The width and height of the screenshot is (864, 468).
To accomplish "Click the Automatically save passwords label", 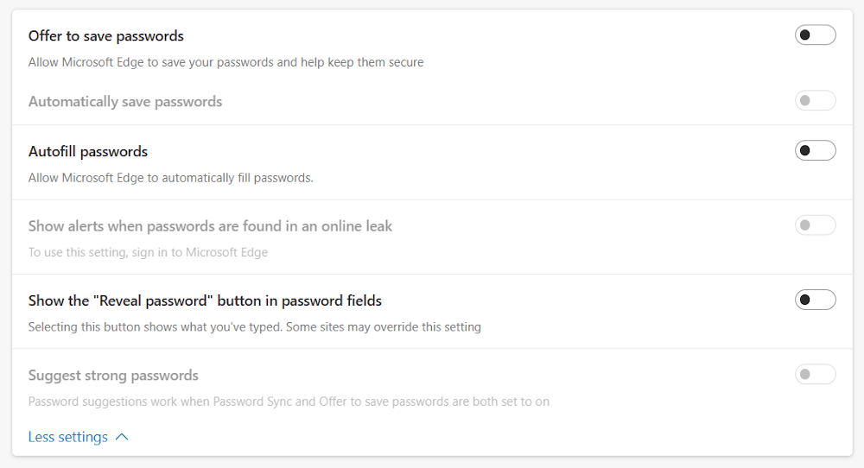I will coord(125,102).
